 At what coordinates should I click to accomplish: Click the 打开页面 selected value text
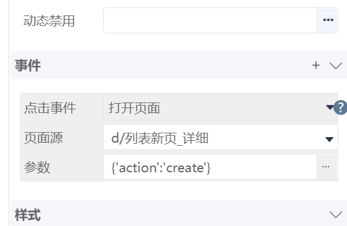pyautogui.click(x=134, y=108)
